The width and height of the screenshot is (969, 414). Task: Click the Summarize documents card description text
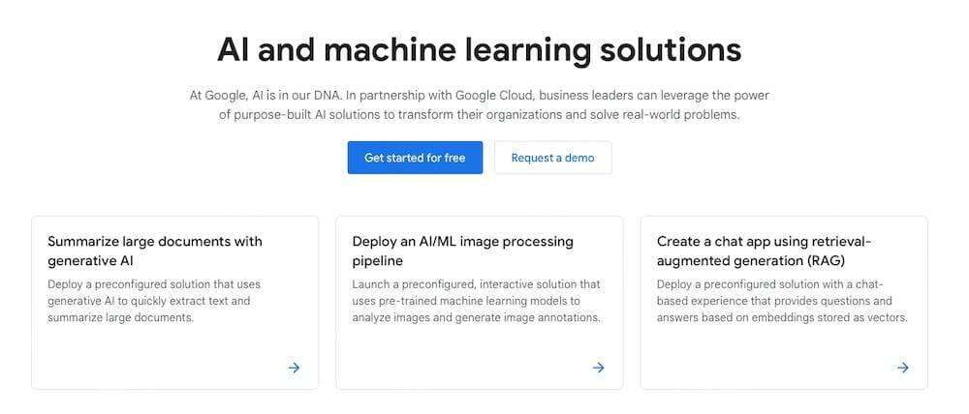[154, 301]
